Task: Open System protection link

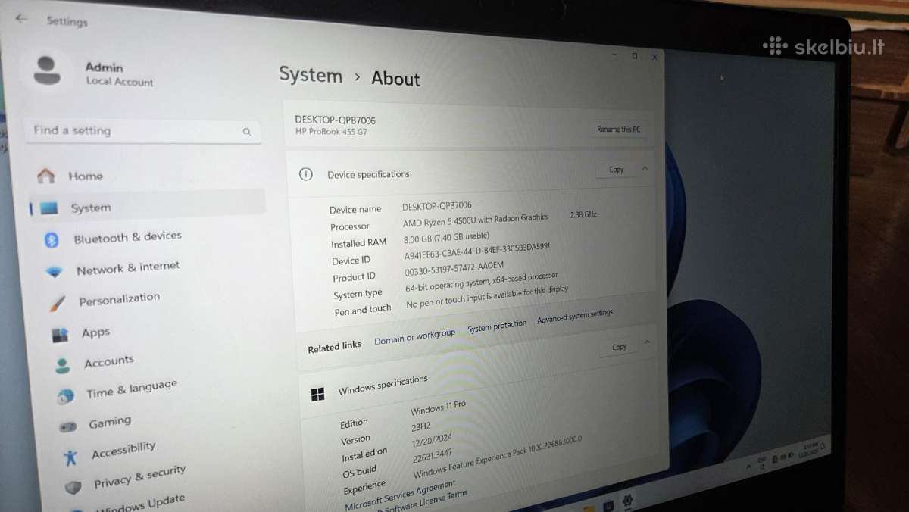Action: coord(497,326)
